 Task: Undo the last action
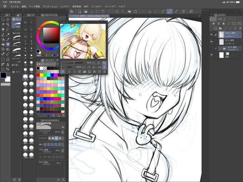coord(103,11)
